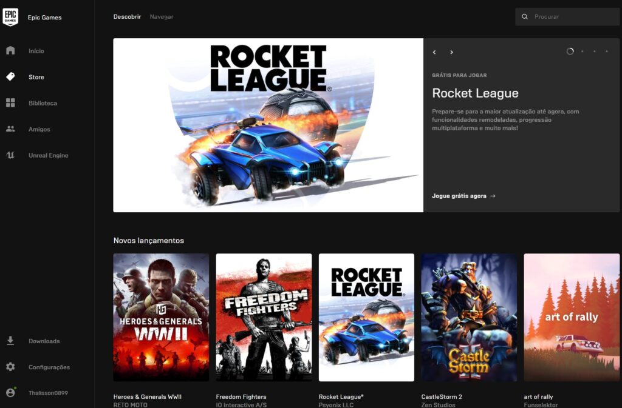The height and width of the screenshot is (408, 622).
Task: Open Heroes & Generals WWII cover art
Action: point(161,318)
